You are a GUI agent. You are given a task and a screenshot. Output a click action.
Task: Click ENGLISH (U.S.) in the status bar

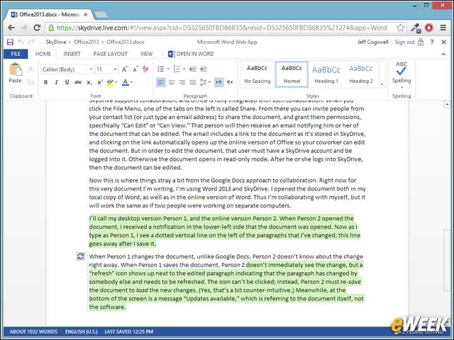coord(82,331)
